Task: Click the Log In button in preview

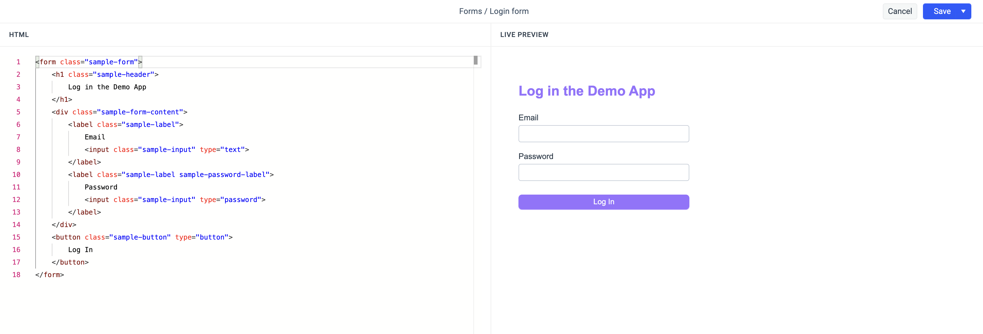Action: pyautogui.click(x=604, y=201)
